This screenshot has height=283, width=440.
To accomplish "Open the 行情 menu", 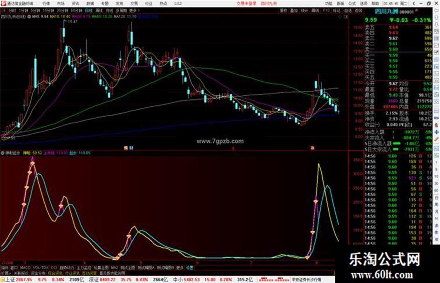I will coord(46,4).
